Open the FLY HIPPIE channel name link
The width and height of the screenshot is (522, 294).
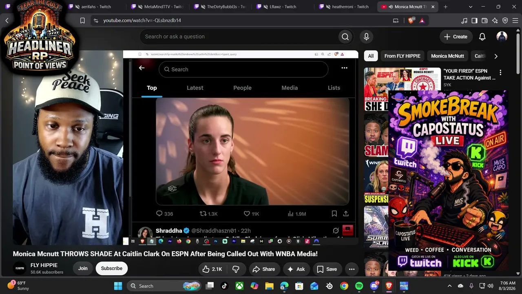click(44, 265)
